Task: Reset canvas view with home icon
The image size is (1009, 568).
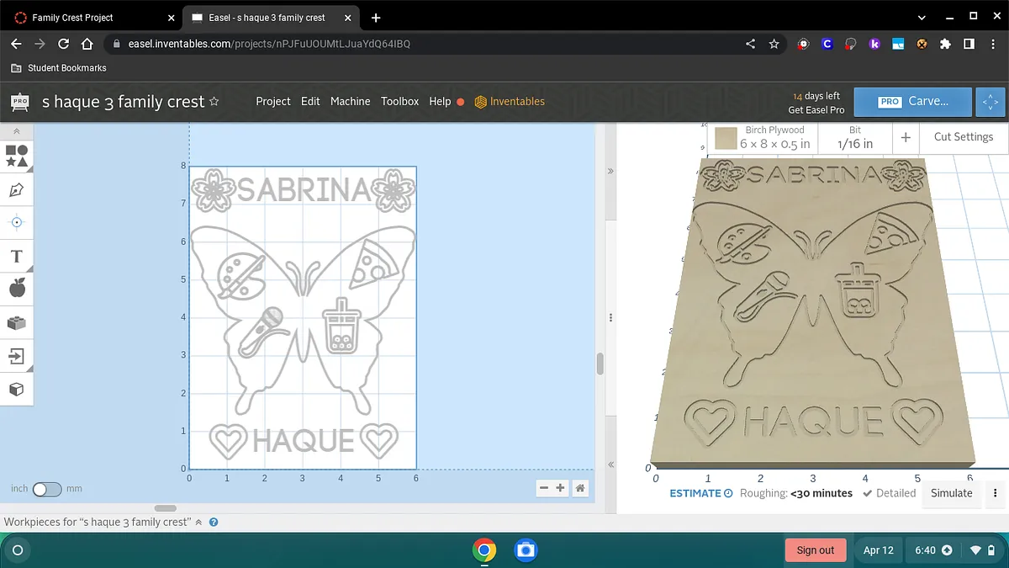Action: pyautogui.click(x=579, y=488)
